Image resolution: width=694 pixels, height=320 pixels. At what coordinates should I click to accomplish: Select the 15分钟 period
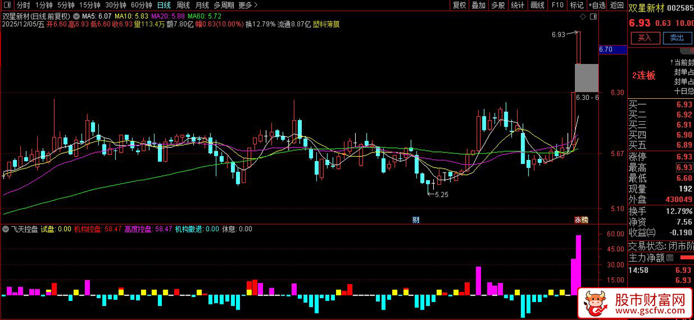tap(90, 5)
